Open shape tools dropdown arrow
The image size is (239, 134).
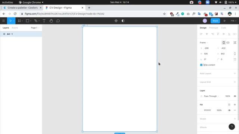point(31,21)
